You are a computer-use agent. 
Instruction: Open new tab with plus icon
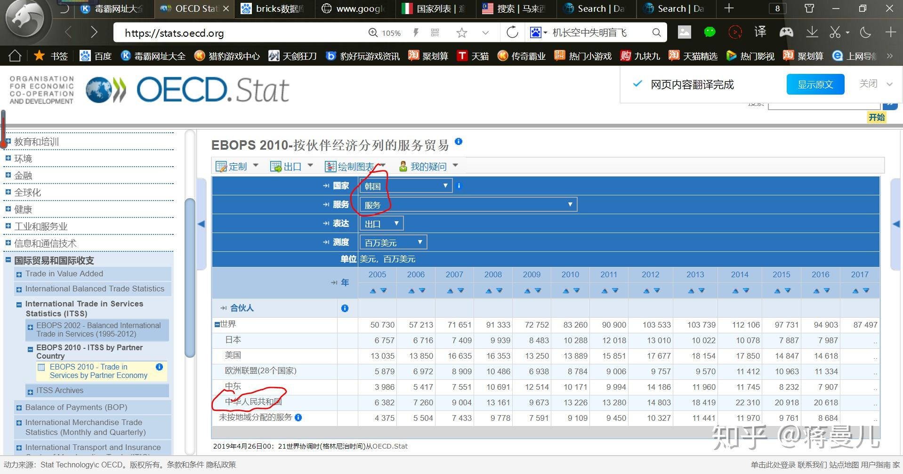coord(729,8)
